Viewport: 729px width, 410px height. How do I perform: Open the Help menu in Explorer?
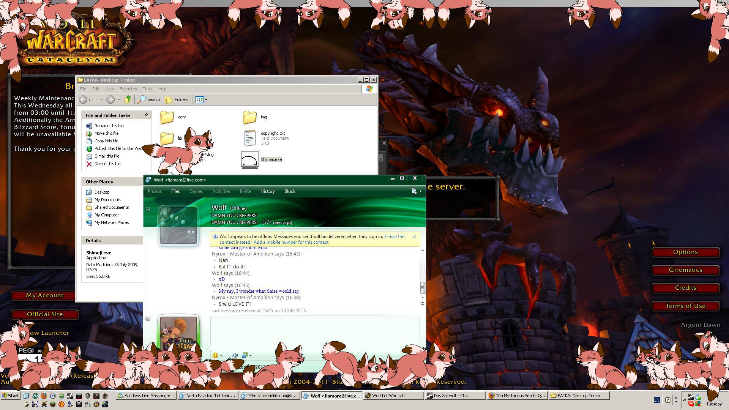point(162,89)
